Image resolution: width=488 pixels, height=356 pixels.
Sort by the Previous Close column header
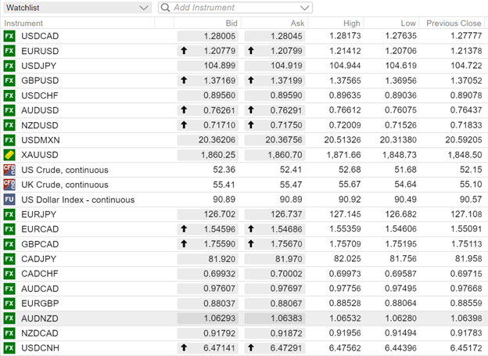[454, 23]
